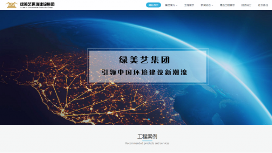Screen dimensions: 272x153
Task: Select the gray inactive carousel dot
Action: (x=146, y=119)
